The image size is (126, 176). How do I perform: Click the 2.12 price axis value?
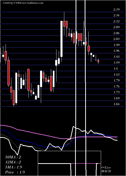(116, 21)
